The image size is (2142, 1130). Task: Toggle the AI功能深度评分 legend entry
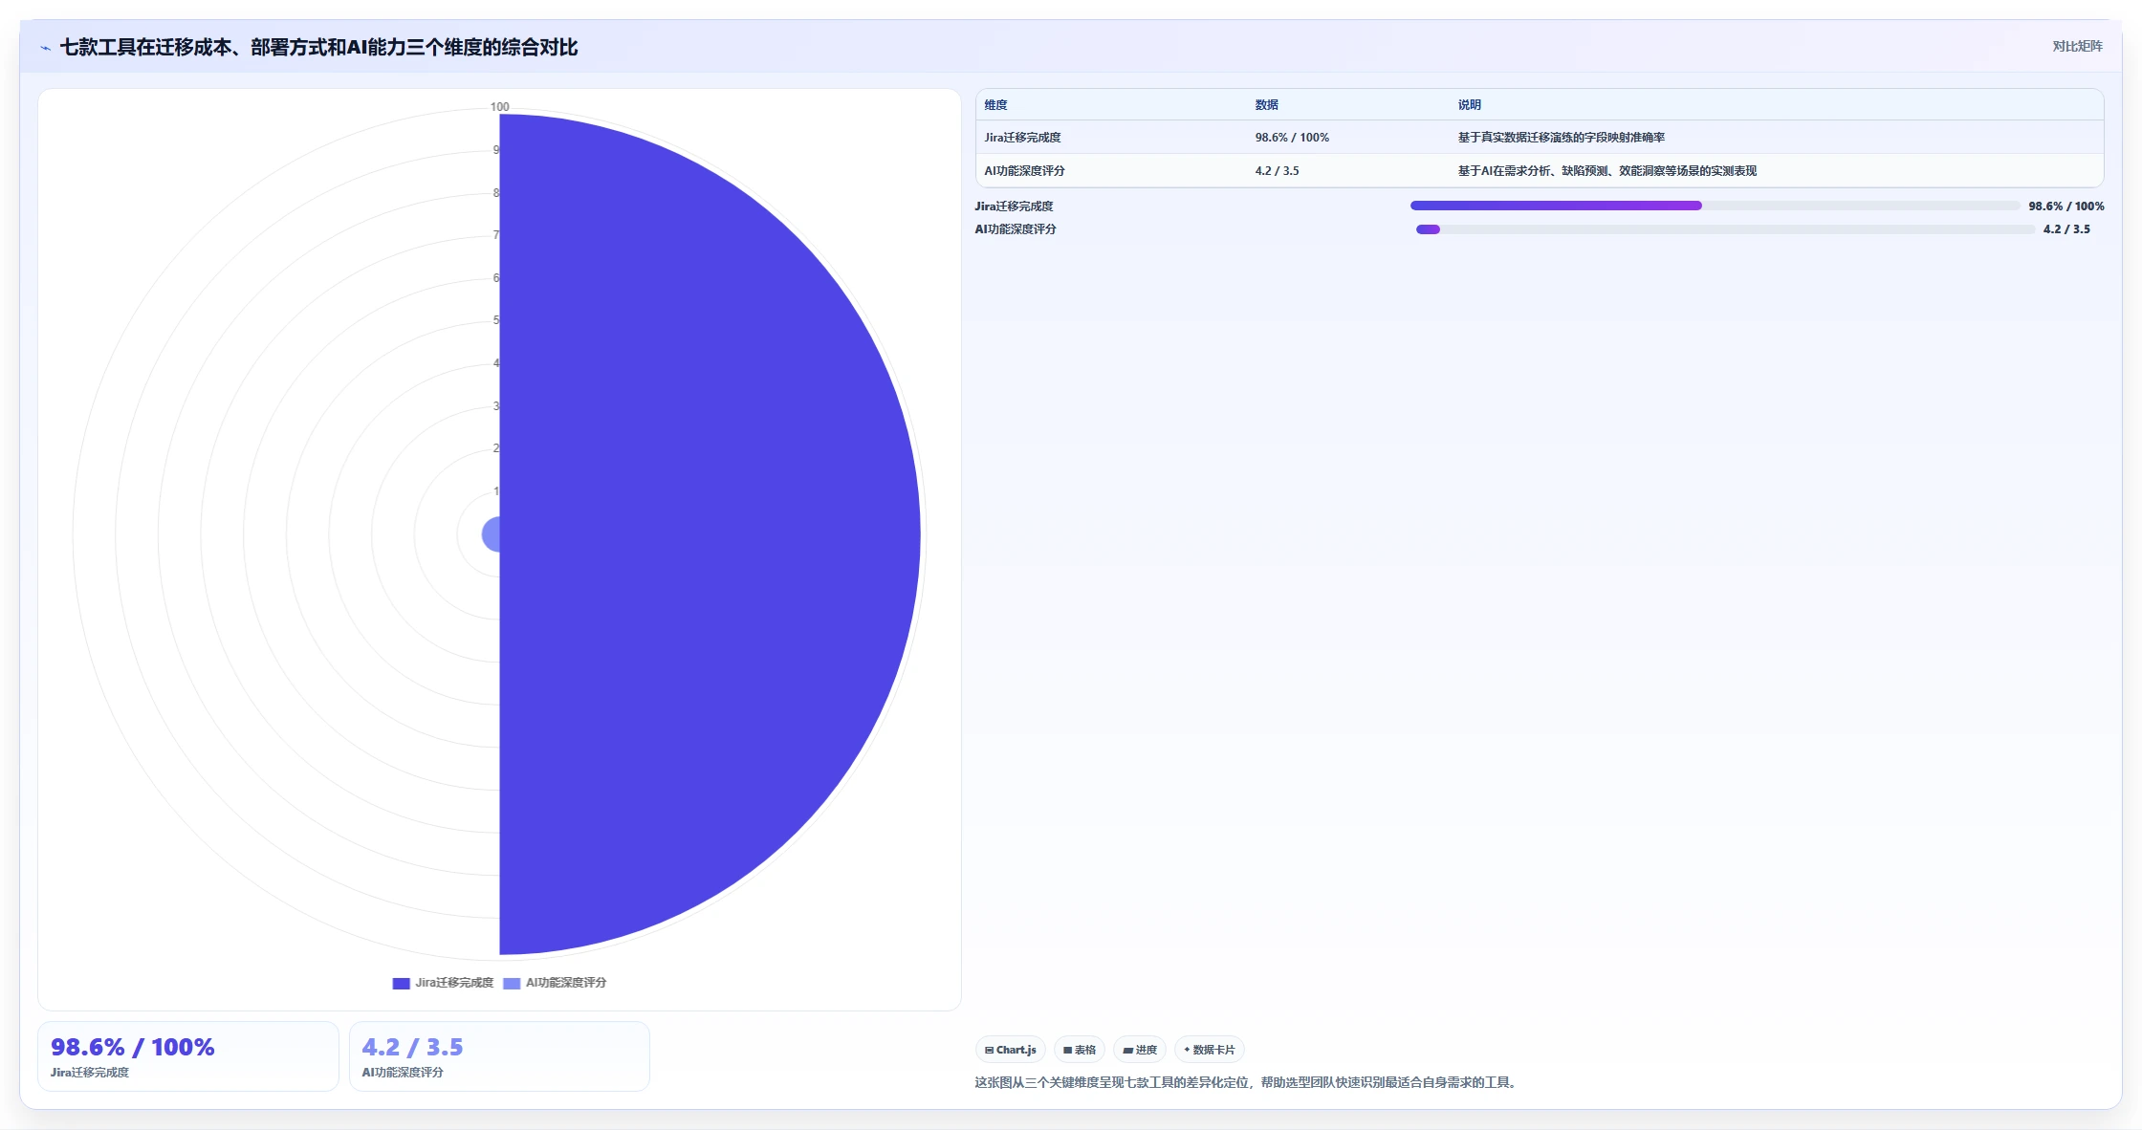(555, 983)
